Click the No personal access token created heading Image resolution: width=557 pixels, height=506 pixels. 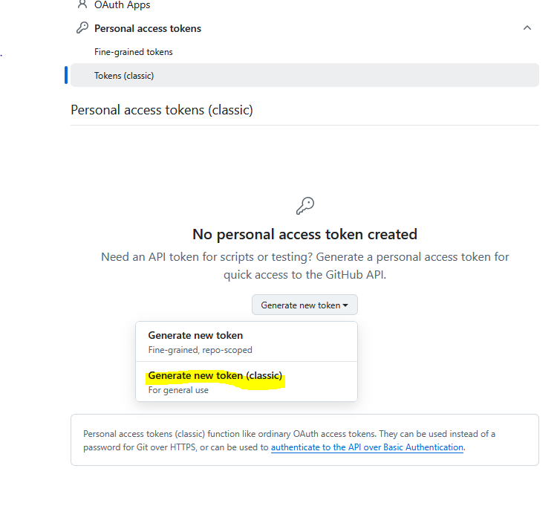304,234
